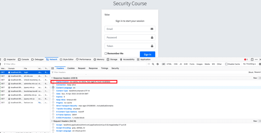Click the red error count badge
The width and height of the screenshot is (261, 133).
(x=246, y=60)
